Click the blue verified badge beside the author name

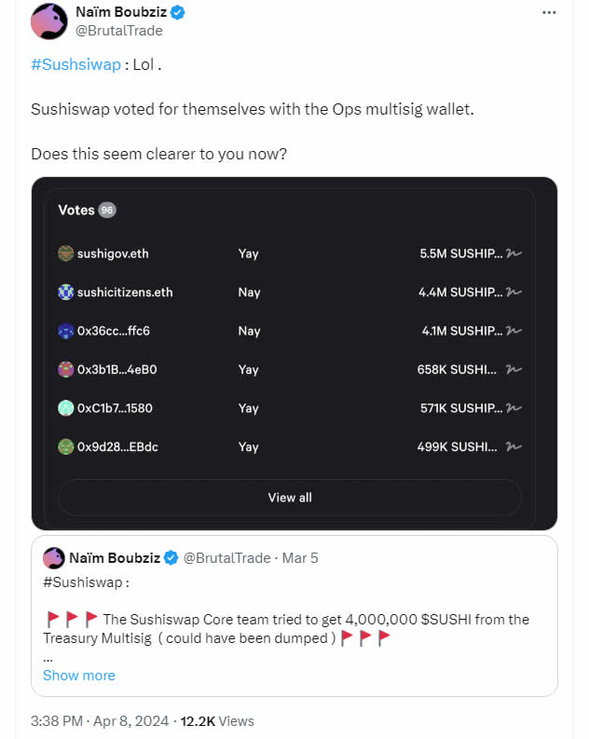(x=177, y=13)
